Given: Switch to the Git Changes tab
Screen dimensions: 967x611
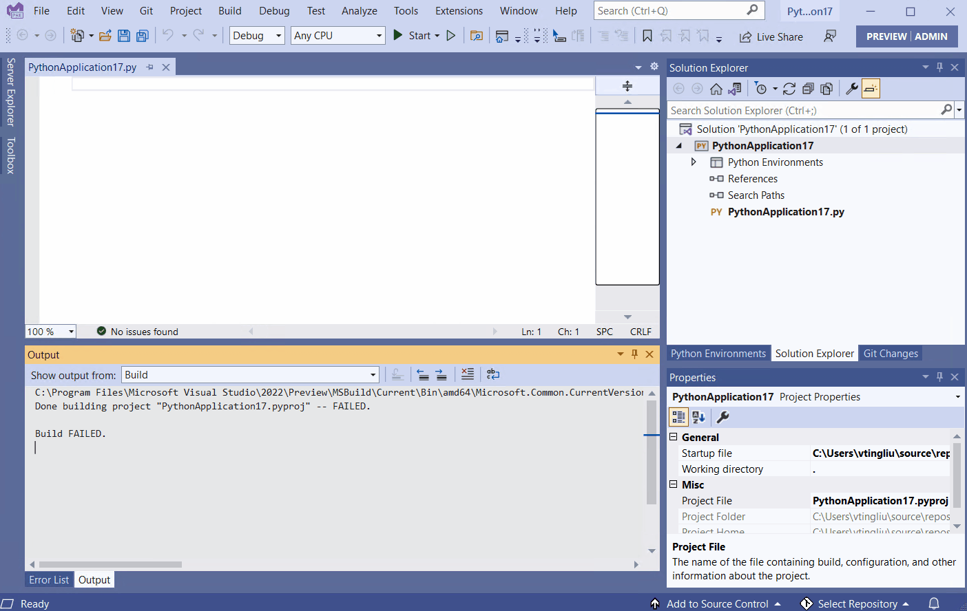Looking at the screenshot, I should point(890,353).
